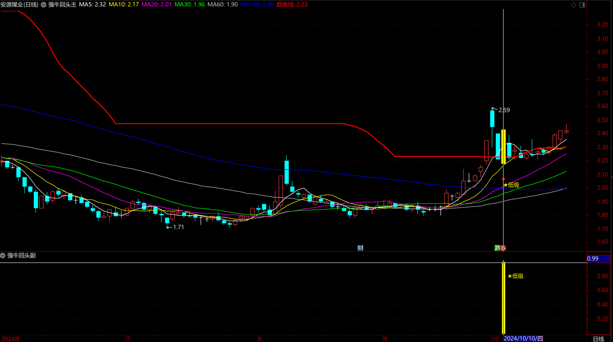Screen dimensions: 613x342
Task: Toggle the side panel layout icon
Action: pyautogui.click(x=582, y=5)
